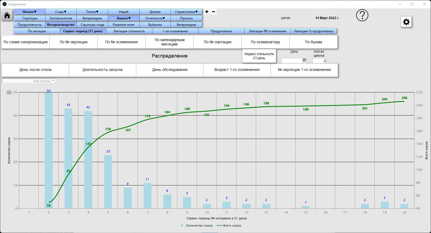The height and width of the screenshot is (233, 431).
Task: Open the Все группы combo box
Action: 29,81
